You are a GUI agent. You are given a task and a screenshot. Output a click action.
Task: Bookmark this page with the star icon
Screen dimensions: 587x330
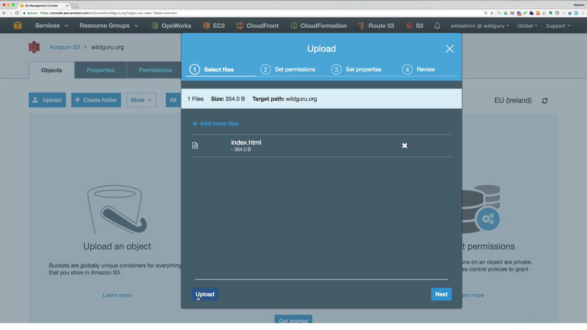[492, 13]
